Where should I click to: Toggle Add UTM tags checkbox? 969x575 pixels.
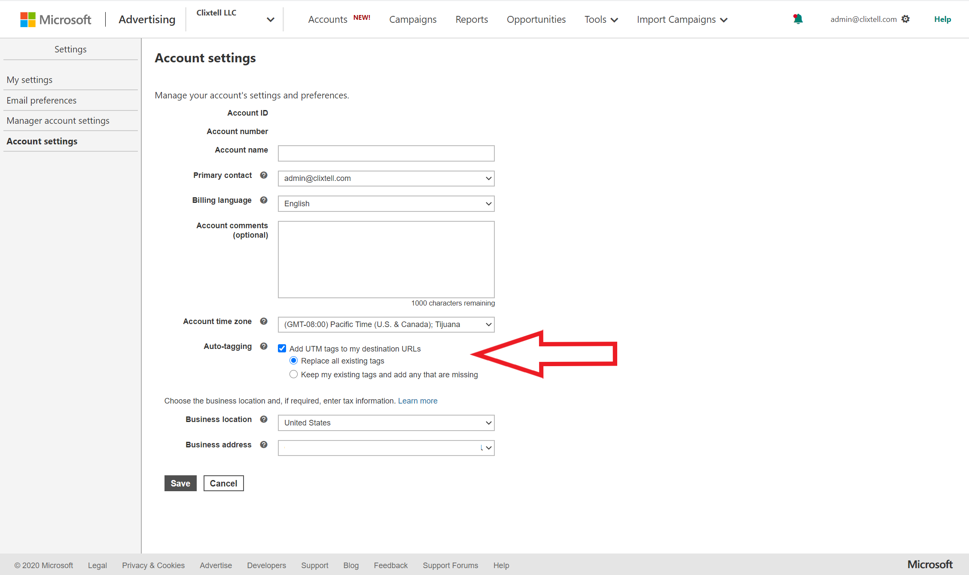pos(282,348)
